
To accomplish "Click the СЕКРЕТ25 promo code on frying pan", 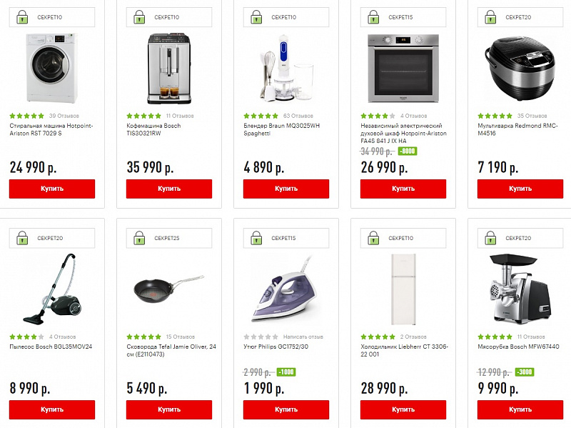I will (x=167, y=238).
